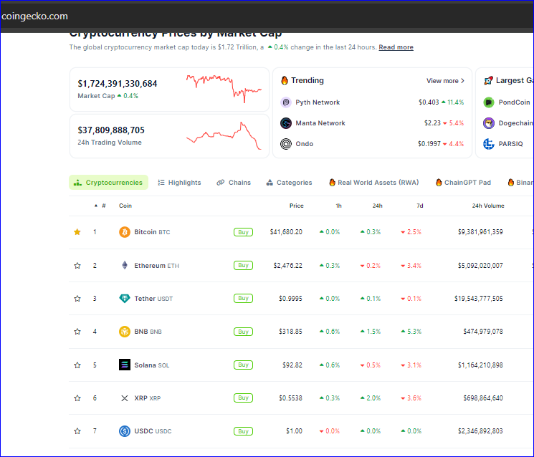Viewport: 534px width, 457px height.
Task: Open the Pyth Network trending link
Action: (318, 102)
